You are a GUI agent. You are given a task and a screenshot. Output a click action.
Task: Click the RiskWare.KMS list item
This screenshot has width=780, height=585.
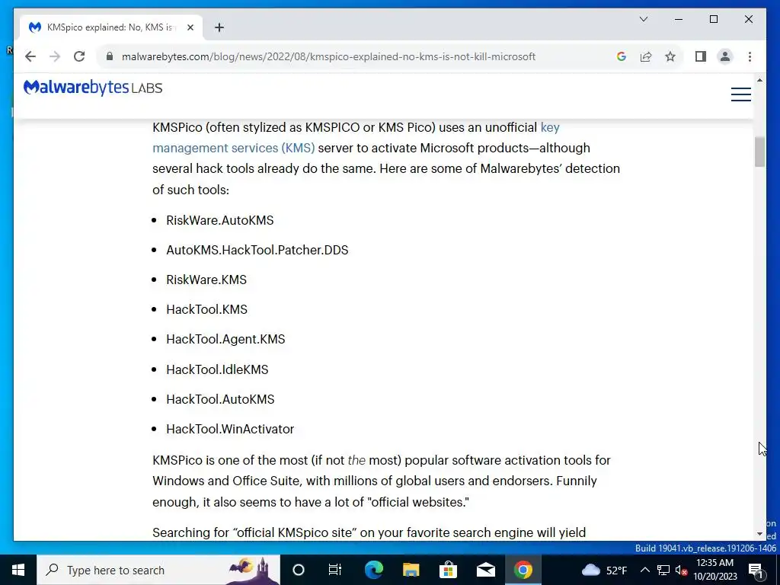(x=206, y=280)
